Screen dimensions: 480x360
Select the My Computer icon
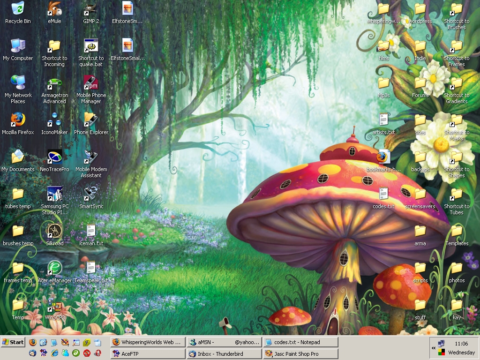pyautogui.click(x=18, y=50)
